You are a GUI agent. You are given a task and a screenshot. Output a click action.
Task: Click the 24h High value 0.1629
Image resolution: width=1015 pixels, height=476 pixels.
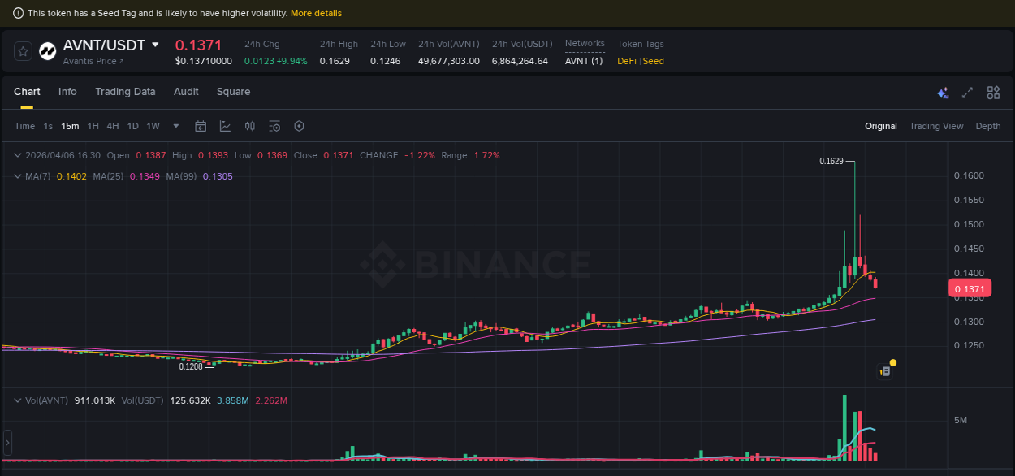click(x=335, y=61)
